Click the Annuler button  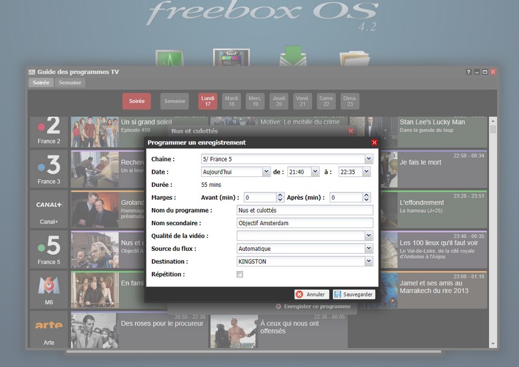[x=311, y=294]
